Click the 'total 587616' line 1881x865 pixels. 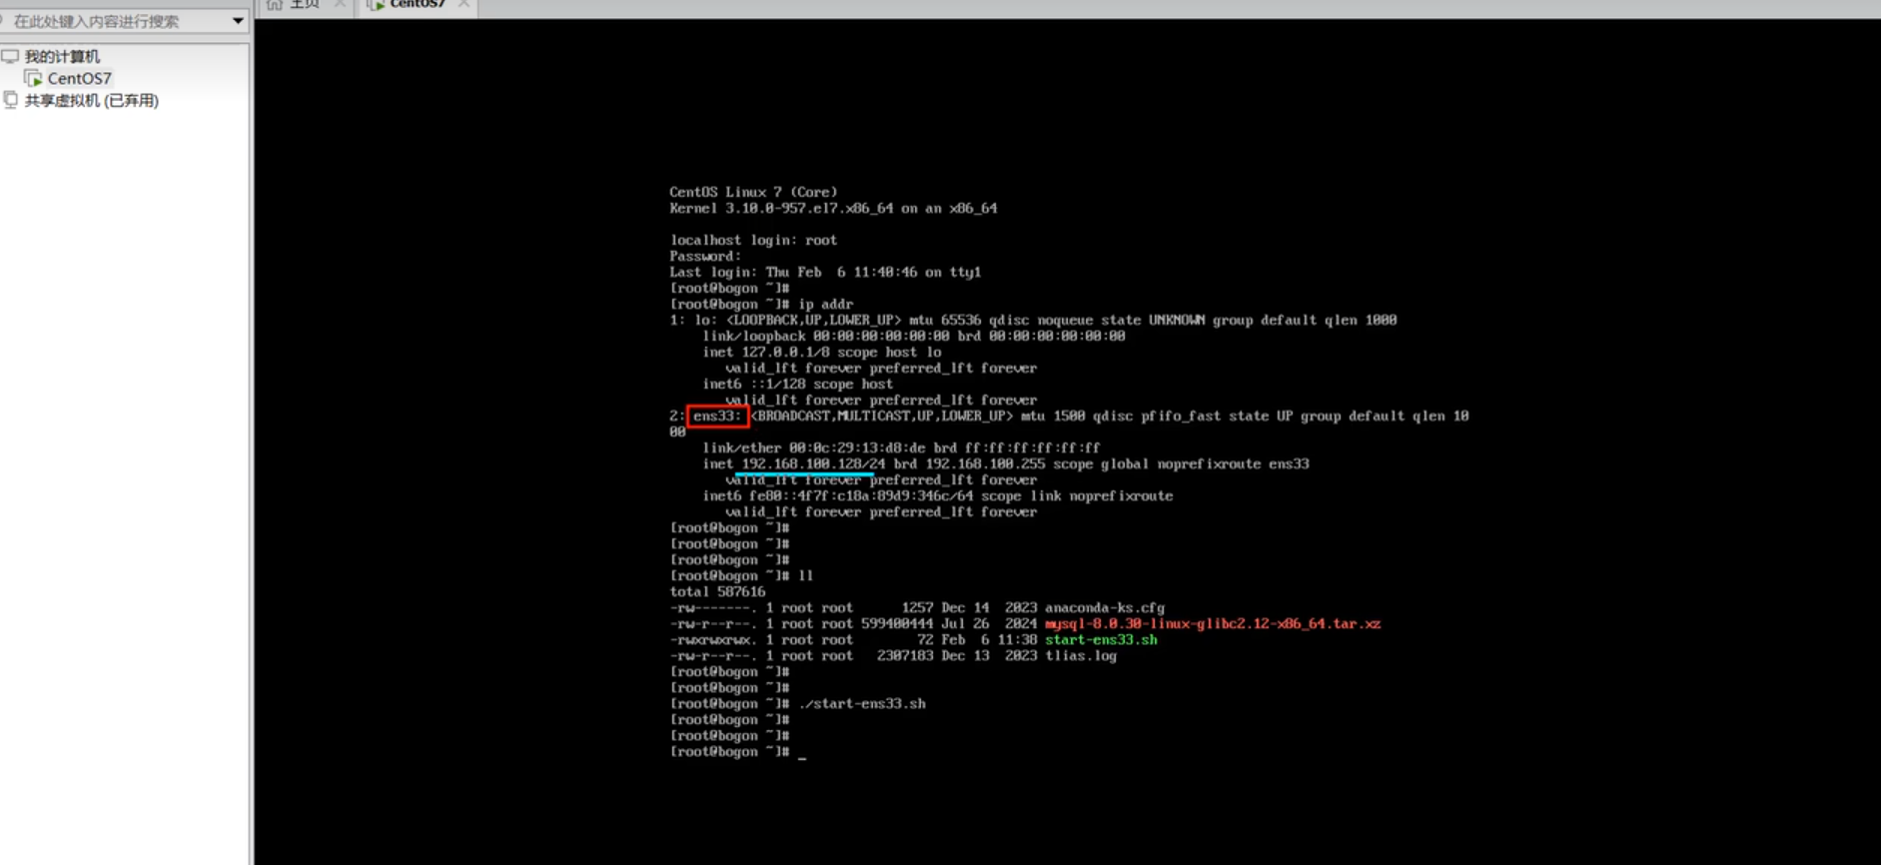pos(717,591)
